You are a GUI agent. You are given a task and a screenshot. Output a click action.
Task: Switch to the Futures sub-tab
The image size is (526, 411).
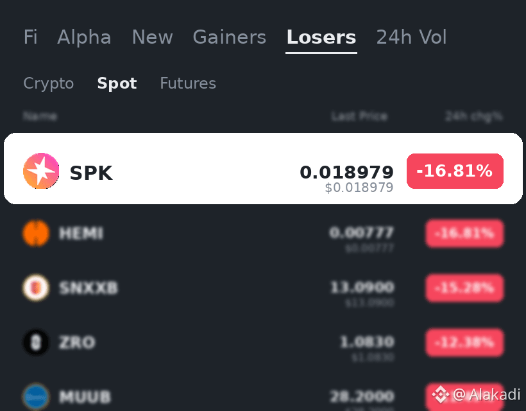(x=188, y=83)
